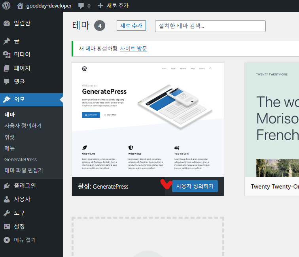This screenshot has height=257, width=299.
Task: Open the comments bubble icon in admin bar
Action: pos(81,6)
